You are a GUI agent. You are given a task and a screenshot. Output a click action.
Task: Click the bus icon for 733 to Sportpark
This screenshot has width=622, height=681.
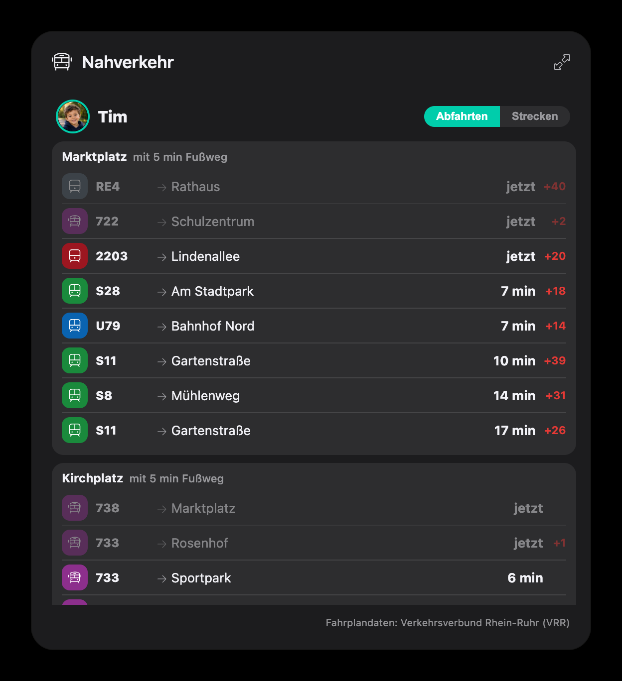(x=75, y=577)
